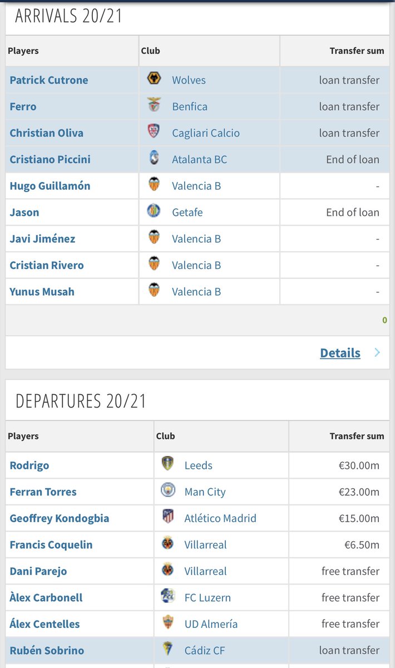Viewport: 395px width, 668px height.
Task: Click the Benfica club crest icon
Action: point(154,105)
